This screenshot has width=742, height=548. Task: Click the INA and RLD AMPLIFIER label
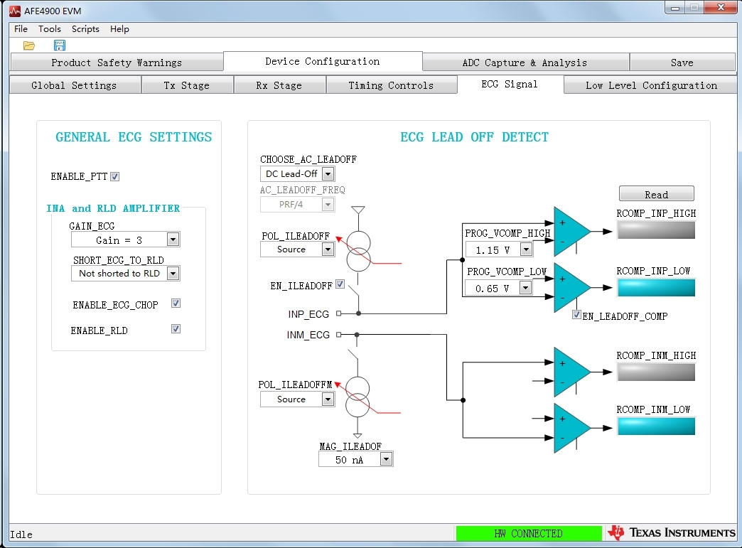pos(113,208)
